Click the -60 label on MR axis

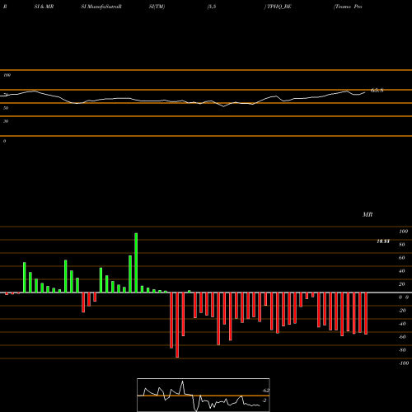tap(402, 337)
